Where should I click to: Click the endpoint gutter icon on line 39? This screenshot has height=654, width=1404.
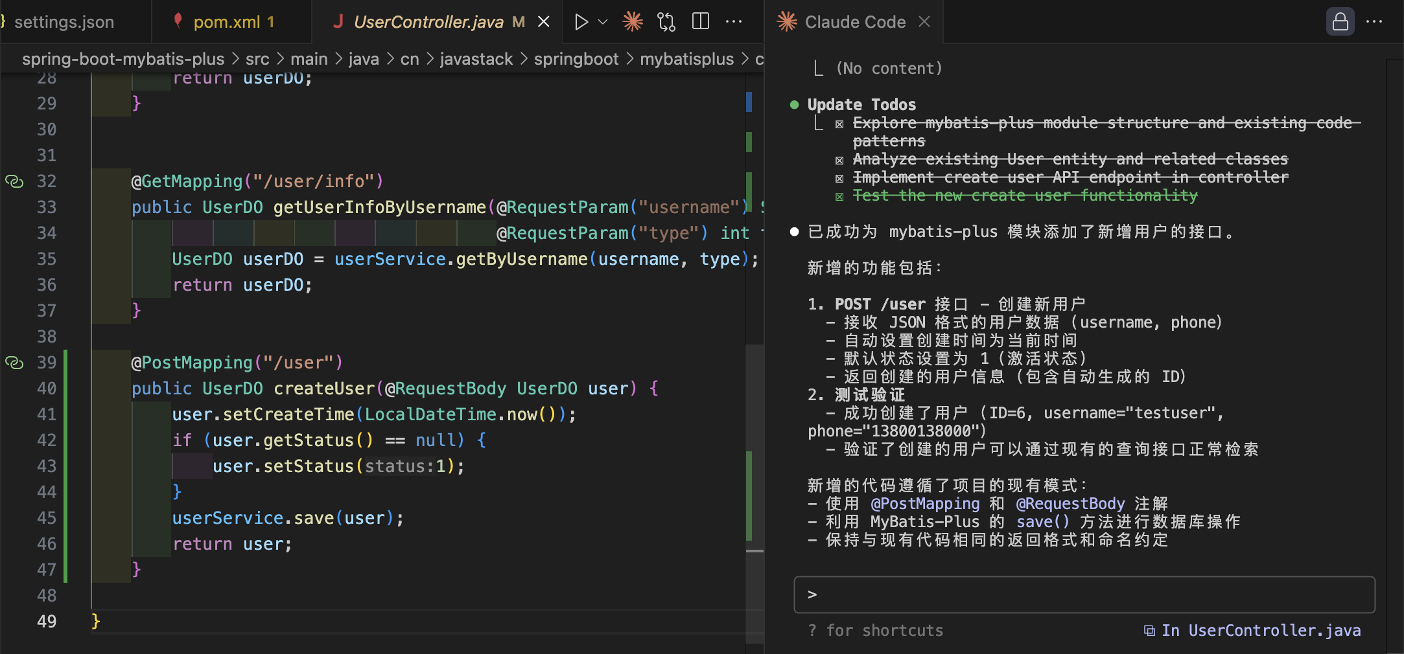point(14,363)
